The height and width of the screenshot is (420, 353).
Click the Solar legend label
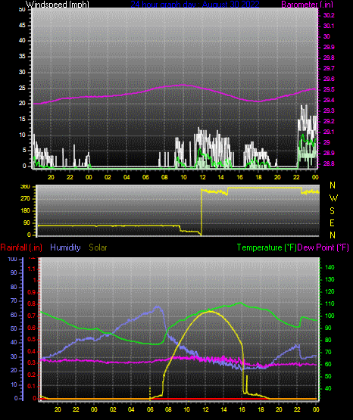coord(98,247)
